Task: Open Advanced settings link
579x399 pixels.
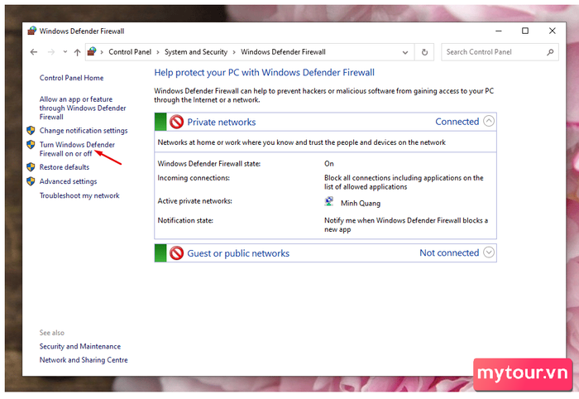Action: pyautogui.click(x=68, y=181)
